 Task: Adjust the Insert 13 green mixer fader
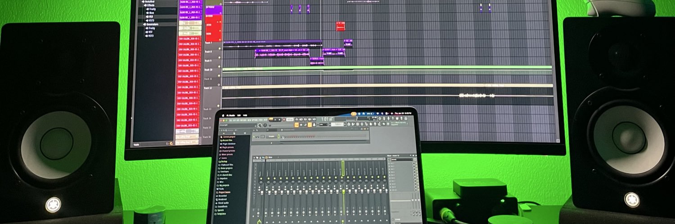click(343, 191)
